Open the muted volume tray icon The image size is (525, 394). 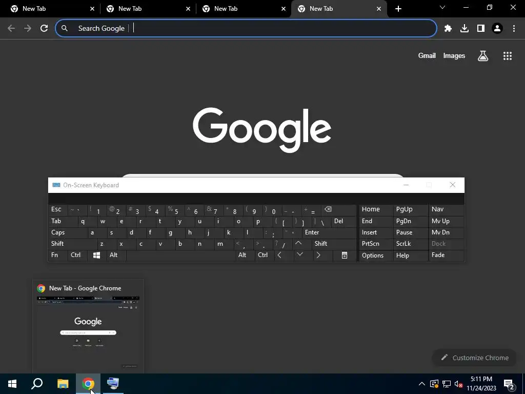click(x=458, y=384)
